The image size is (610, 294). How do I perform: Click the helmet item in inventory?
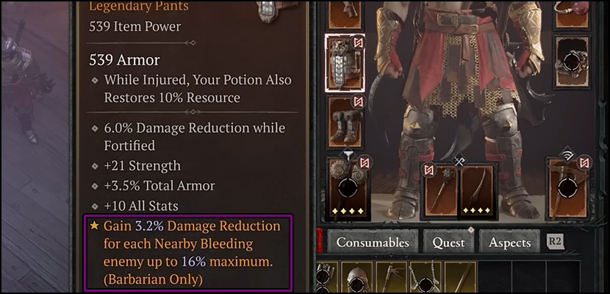357,277
